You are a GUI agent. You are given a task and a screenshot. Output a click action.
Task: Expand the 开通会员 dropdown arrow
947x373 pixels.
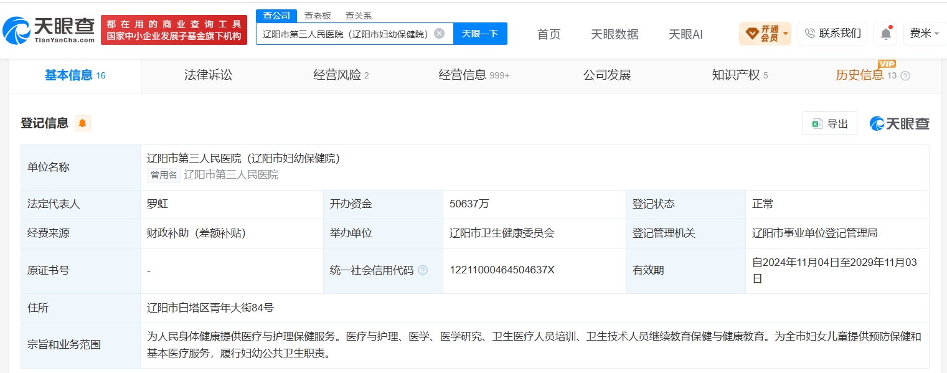[x=786, y=34]
